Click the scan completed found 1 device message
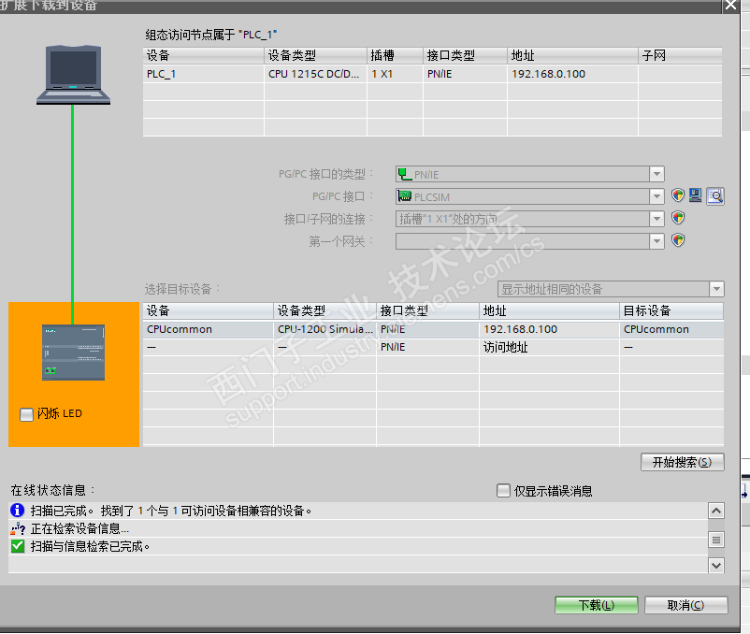 click(x=171, y=511)
